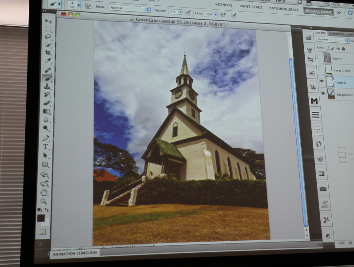Hide the Background layer eye
The width and height of the screenshot is (354, 267).
(323, 93)
